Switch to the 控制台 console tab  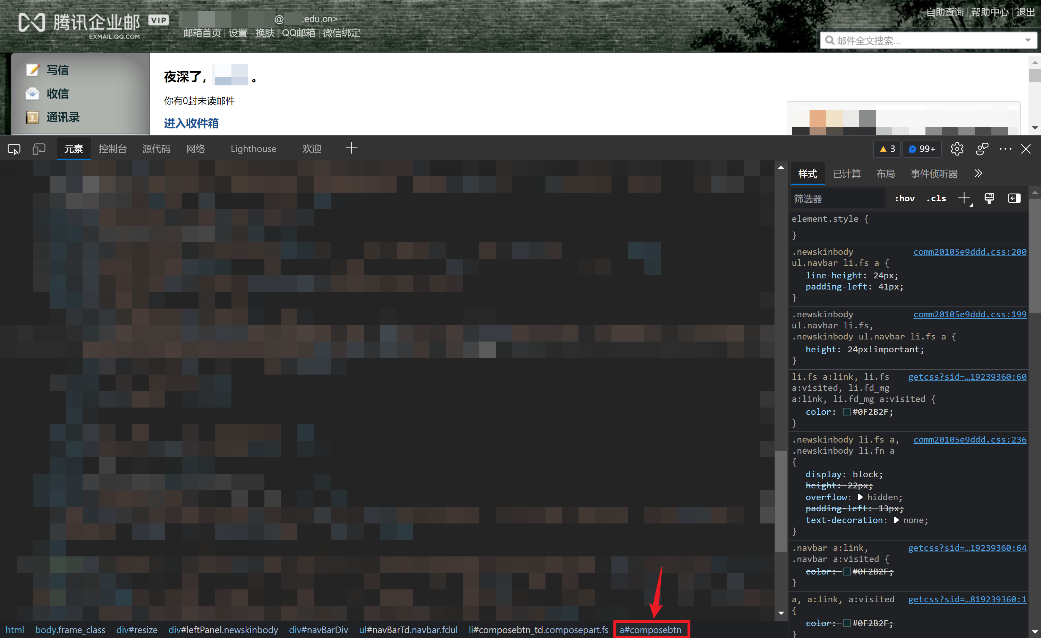pos(112,149)
